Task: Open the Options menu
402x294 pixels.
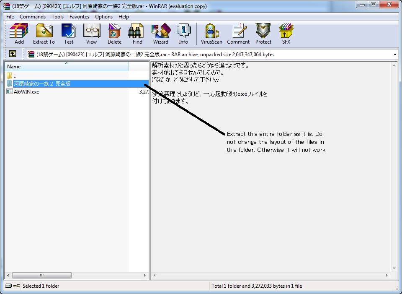Action: point(104,17)
